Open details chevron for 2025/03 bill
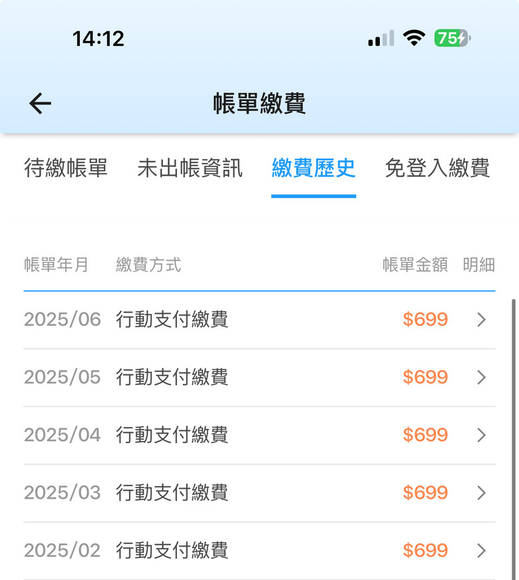Viewport: 519px width, 580px height. (x=481, y=493)
